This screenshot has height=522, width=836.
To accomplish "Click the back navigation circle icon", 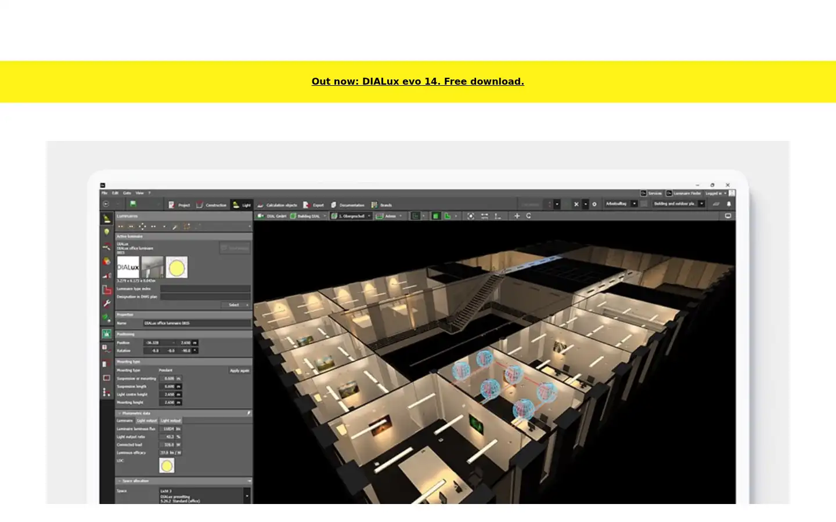I will click(106, 204).
